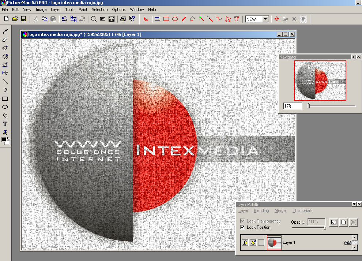Screen dimensions: 362x261
Task: Click the padlock icons on Layer 1
Action: pos(348,243)
